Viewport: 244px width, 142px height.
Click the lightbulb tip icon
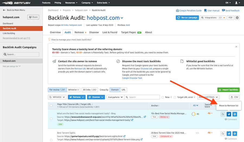coord(49,39)
